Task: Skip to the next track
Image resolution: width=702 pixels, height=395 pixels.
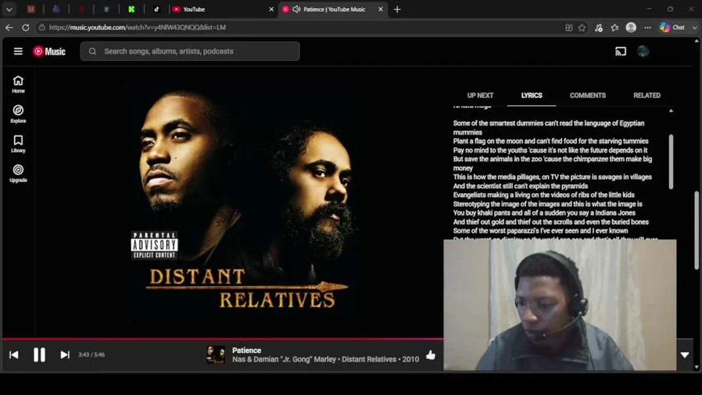Action: [65, 355]
